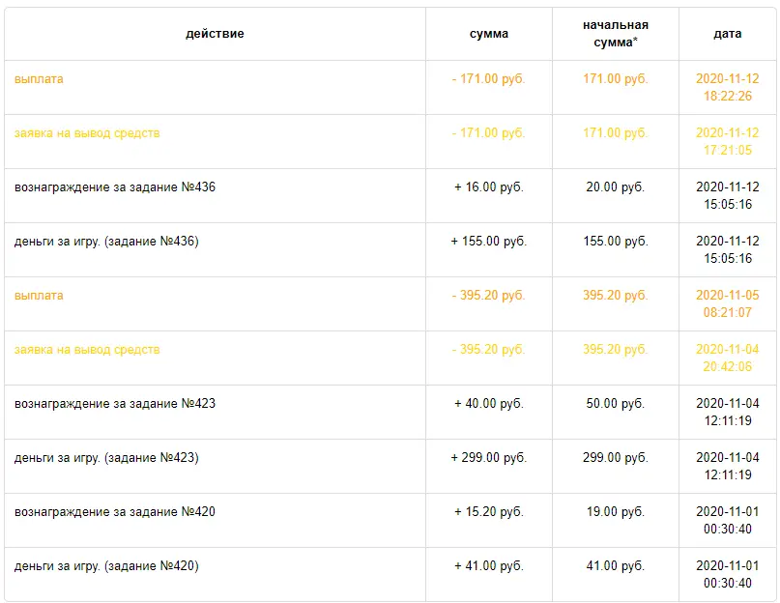
Task: Click the date in the деньги за игру №420 row
Action: (727, 575)
